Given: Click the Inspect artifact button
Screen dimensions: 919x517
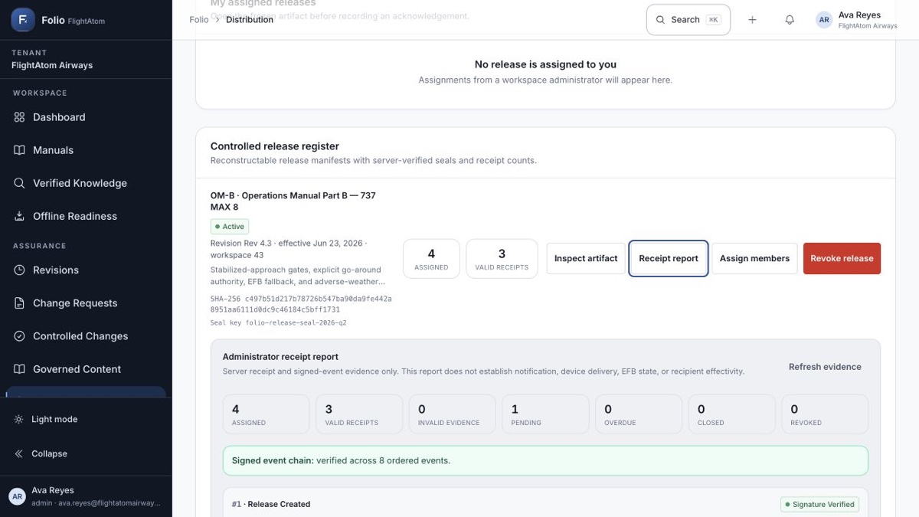Looking at the screenshot, I should (x=586, y=258).
